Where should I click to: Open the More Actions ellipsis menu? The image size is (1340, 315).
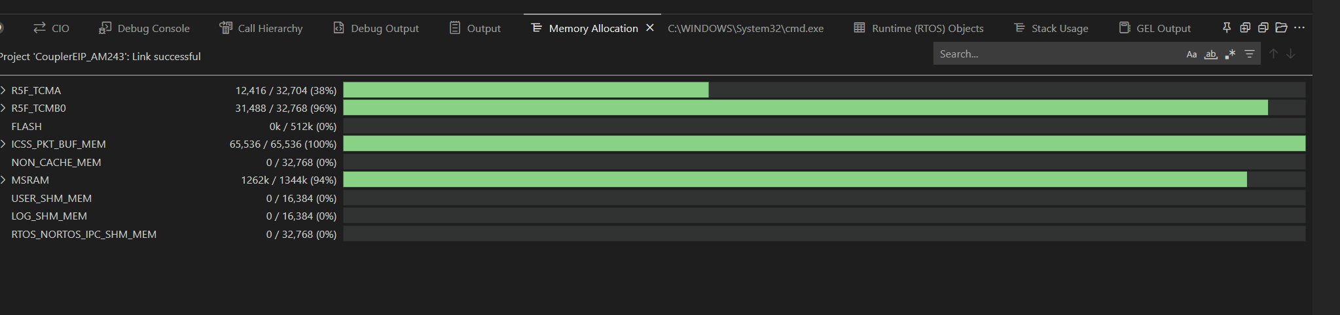point(1299,27)
